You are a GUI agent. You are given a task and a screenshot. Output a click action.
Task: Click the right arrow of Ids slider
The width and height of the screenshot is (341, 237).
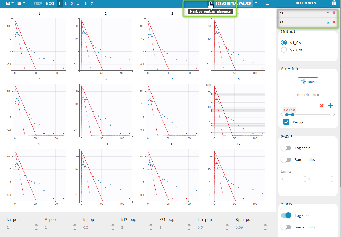click(334, 115)
